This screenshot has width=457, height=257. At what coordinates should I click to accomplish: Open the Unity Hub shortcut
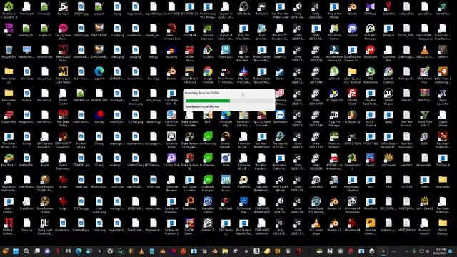tap(316, 182)
